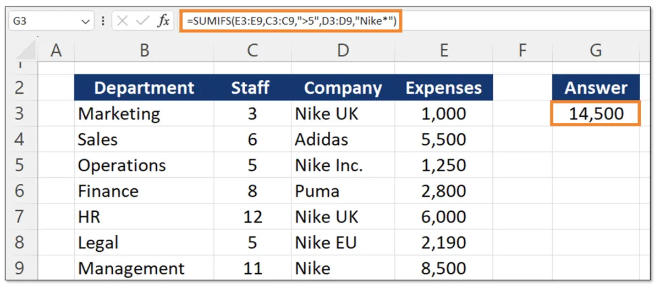
Task: Click the Puma company cell
Action: tap(343, 191)
